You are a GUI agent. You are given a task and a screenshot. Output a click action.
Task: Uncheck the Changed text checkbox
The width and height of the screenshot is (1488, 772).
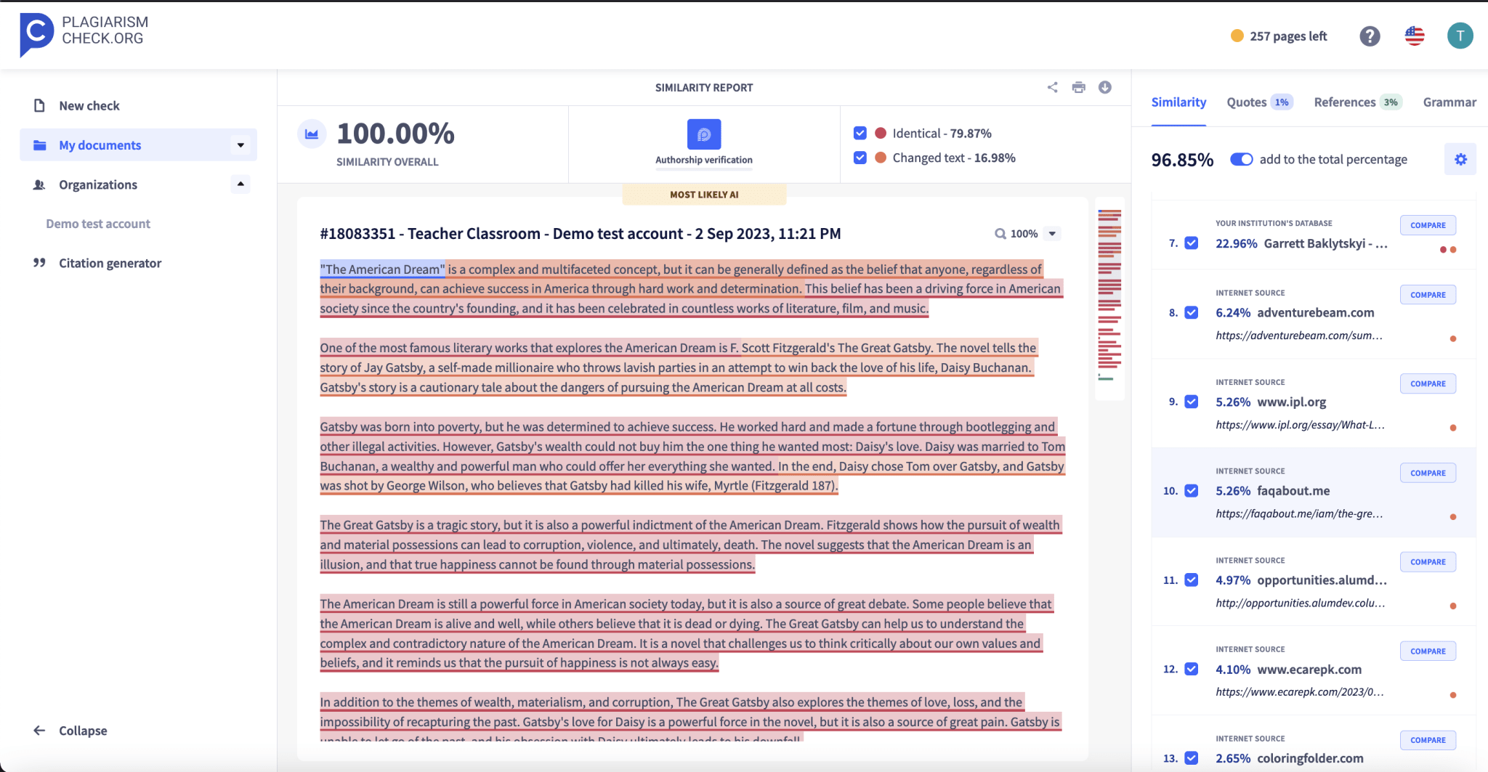tap(860, 157)
